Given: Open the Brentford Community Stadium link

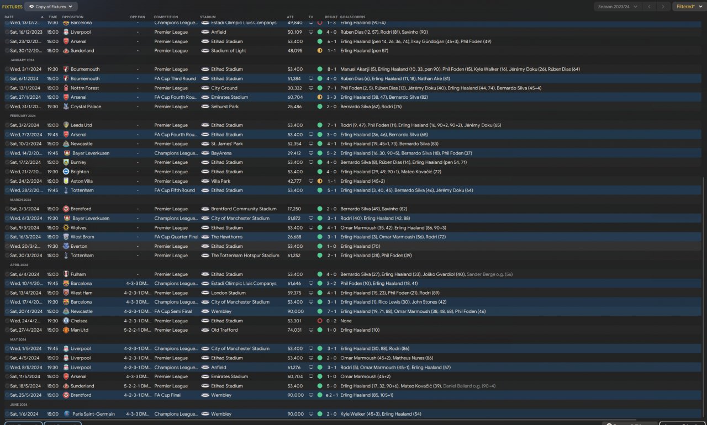Looking at the screenshot, I should click(x=244, y=209).
